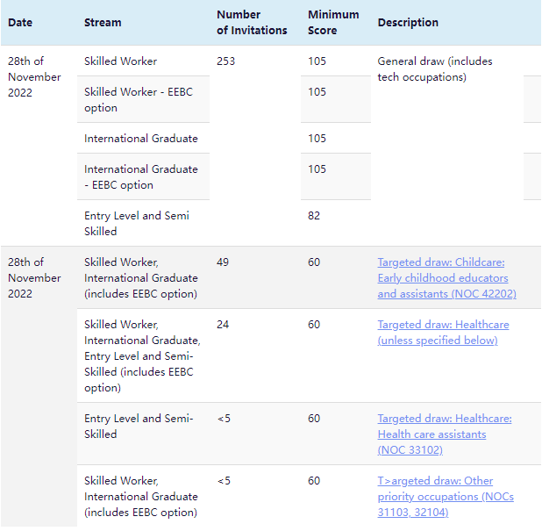Viewport: 542px width, 531px height.
Task: Click the 49 invitations value
Action: click(223, 262)
